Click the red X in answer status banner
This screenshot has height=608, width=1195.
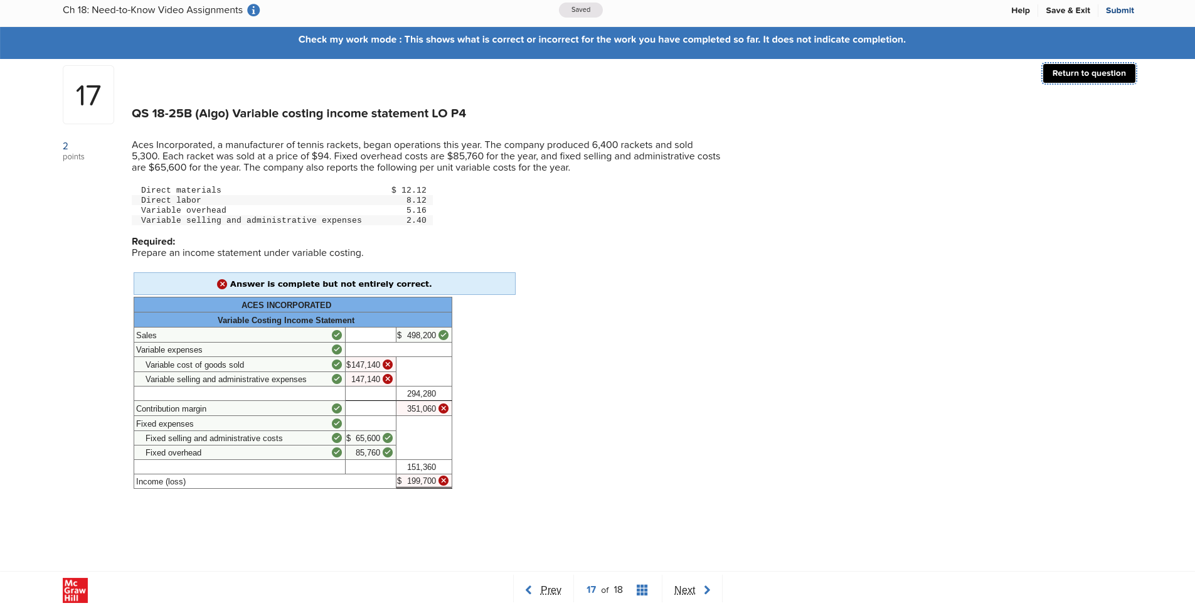pos(222,284)
